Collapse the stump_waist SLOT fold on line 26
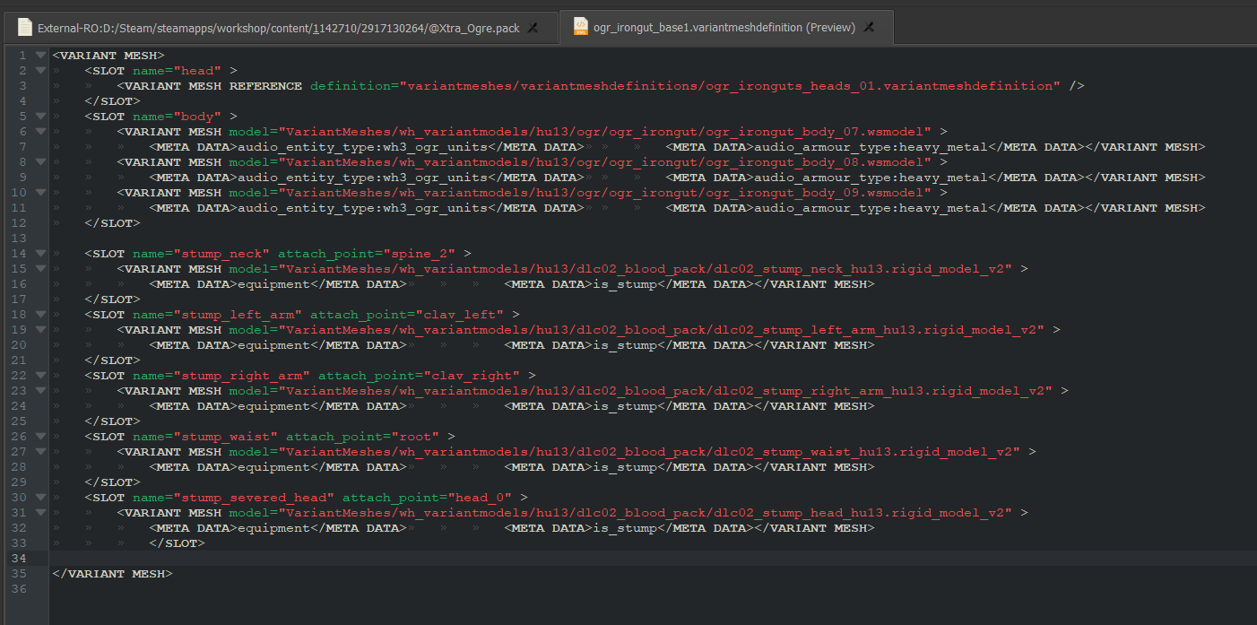This screenshot has width=1257, height=625. [x=40, y=436]
